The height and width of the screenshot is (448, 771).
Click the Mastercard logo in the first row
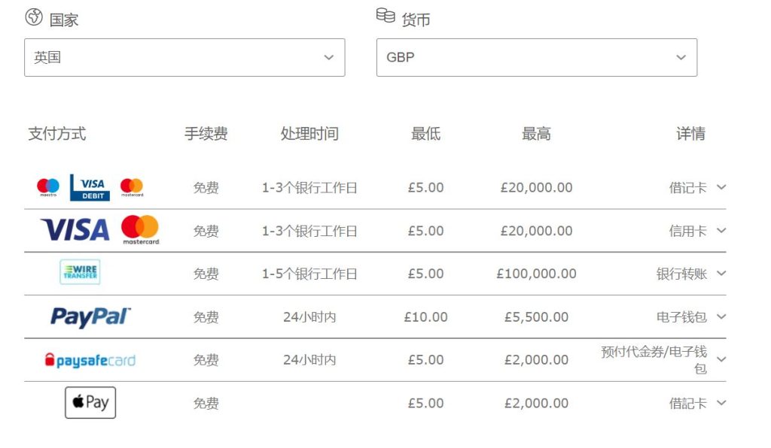tap(132, 186)
